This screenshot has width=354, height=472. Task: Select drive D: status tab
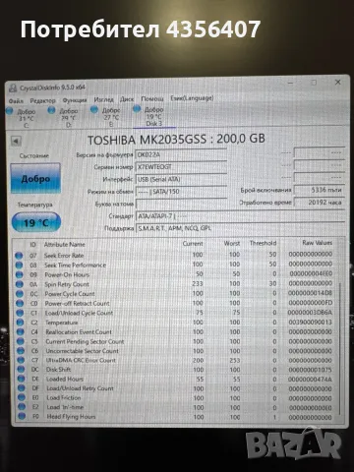[64, 117]
